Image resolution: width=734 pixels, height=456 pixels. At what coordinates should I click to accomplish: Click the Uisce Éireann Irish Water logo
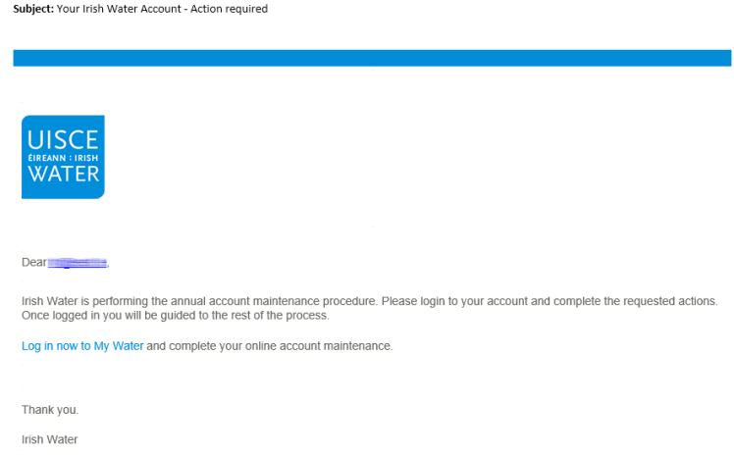(x=63, y=157)
